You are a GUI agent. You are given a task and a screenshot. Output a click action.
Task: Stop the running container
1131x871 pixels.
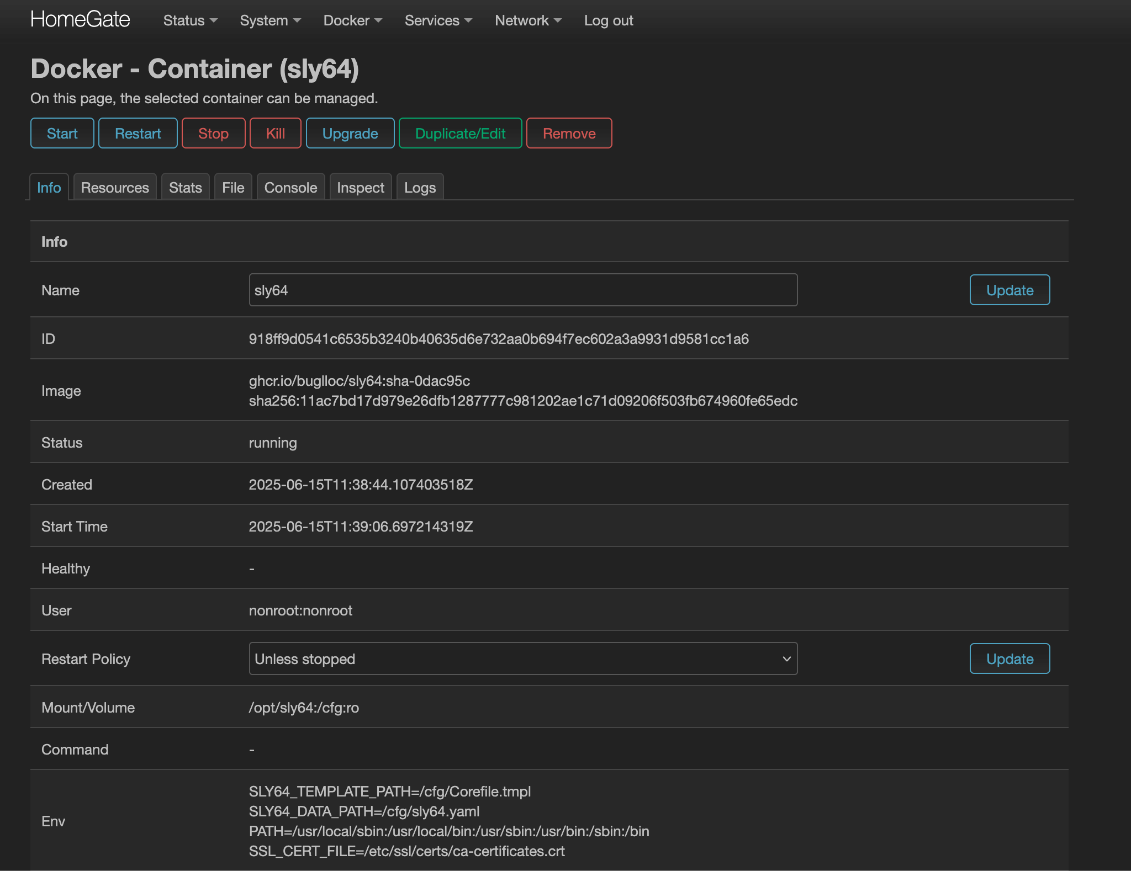click(214, 133)
